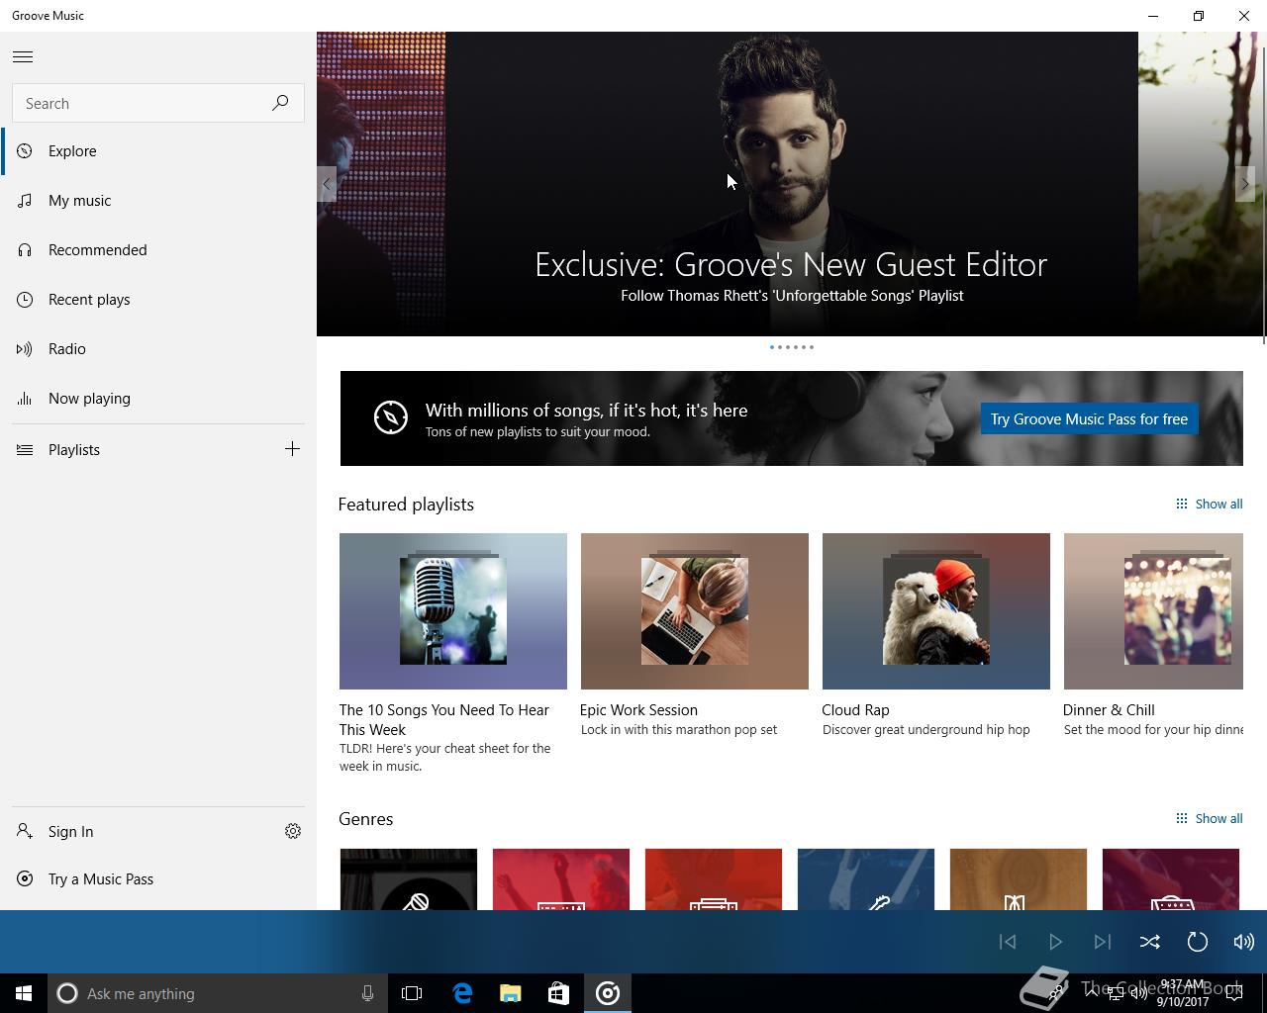Open File Explorer from taskbar
Image resolution: width=1267 pixels, height=1013 pixels.
pos(511,993)
